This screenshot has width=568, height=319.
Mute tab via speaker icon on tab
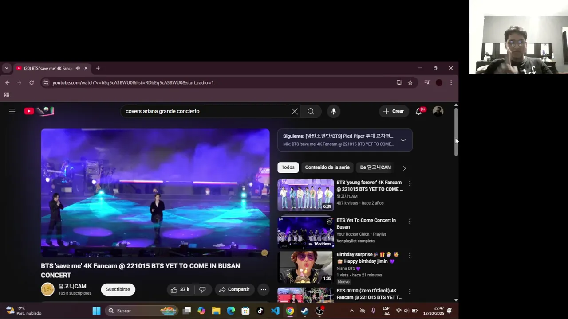(x=78, y=68)
